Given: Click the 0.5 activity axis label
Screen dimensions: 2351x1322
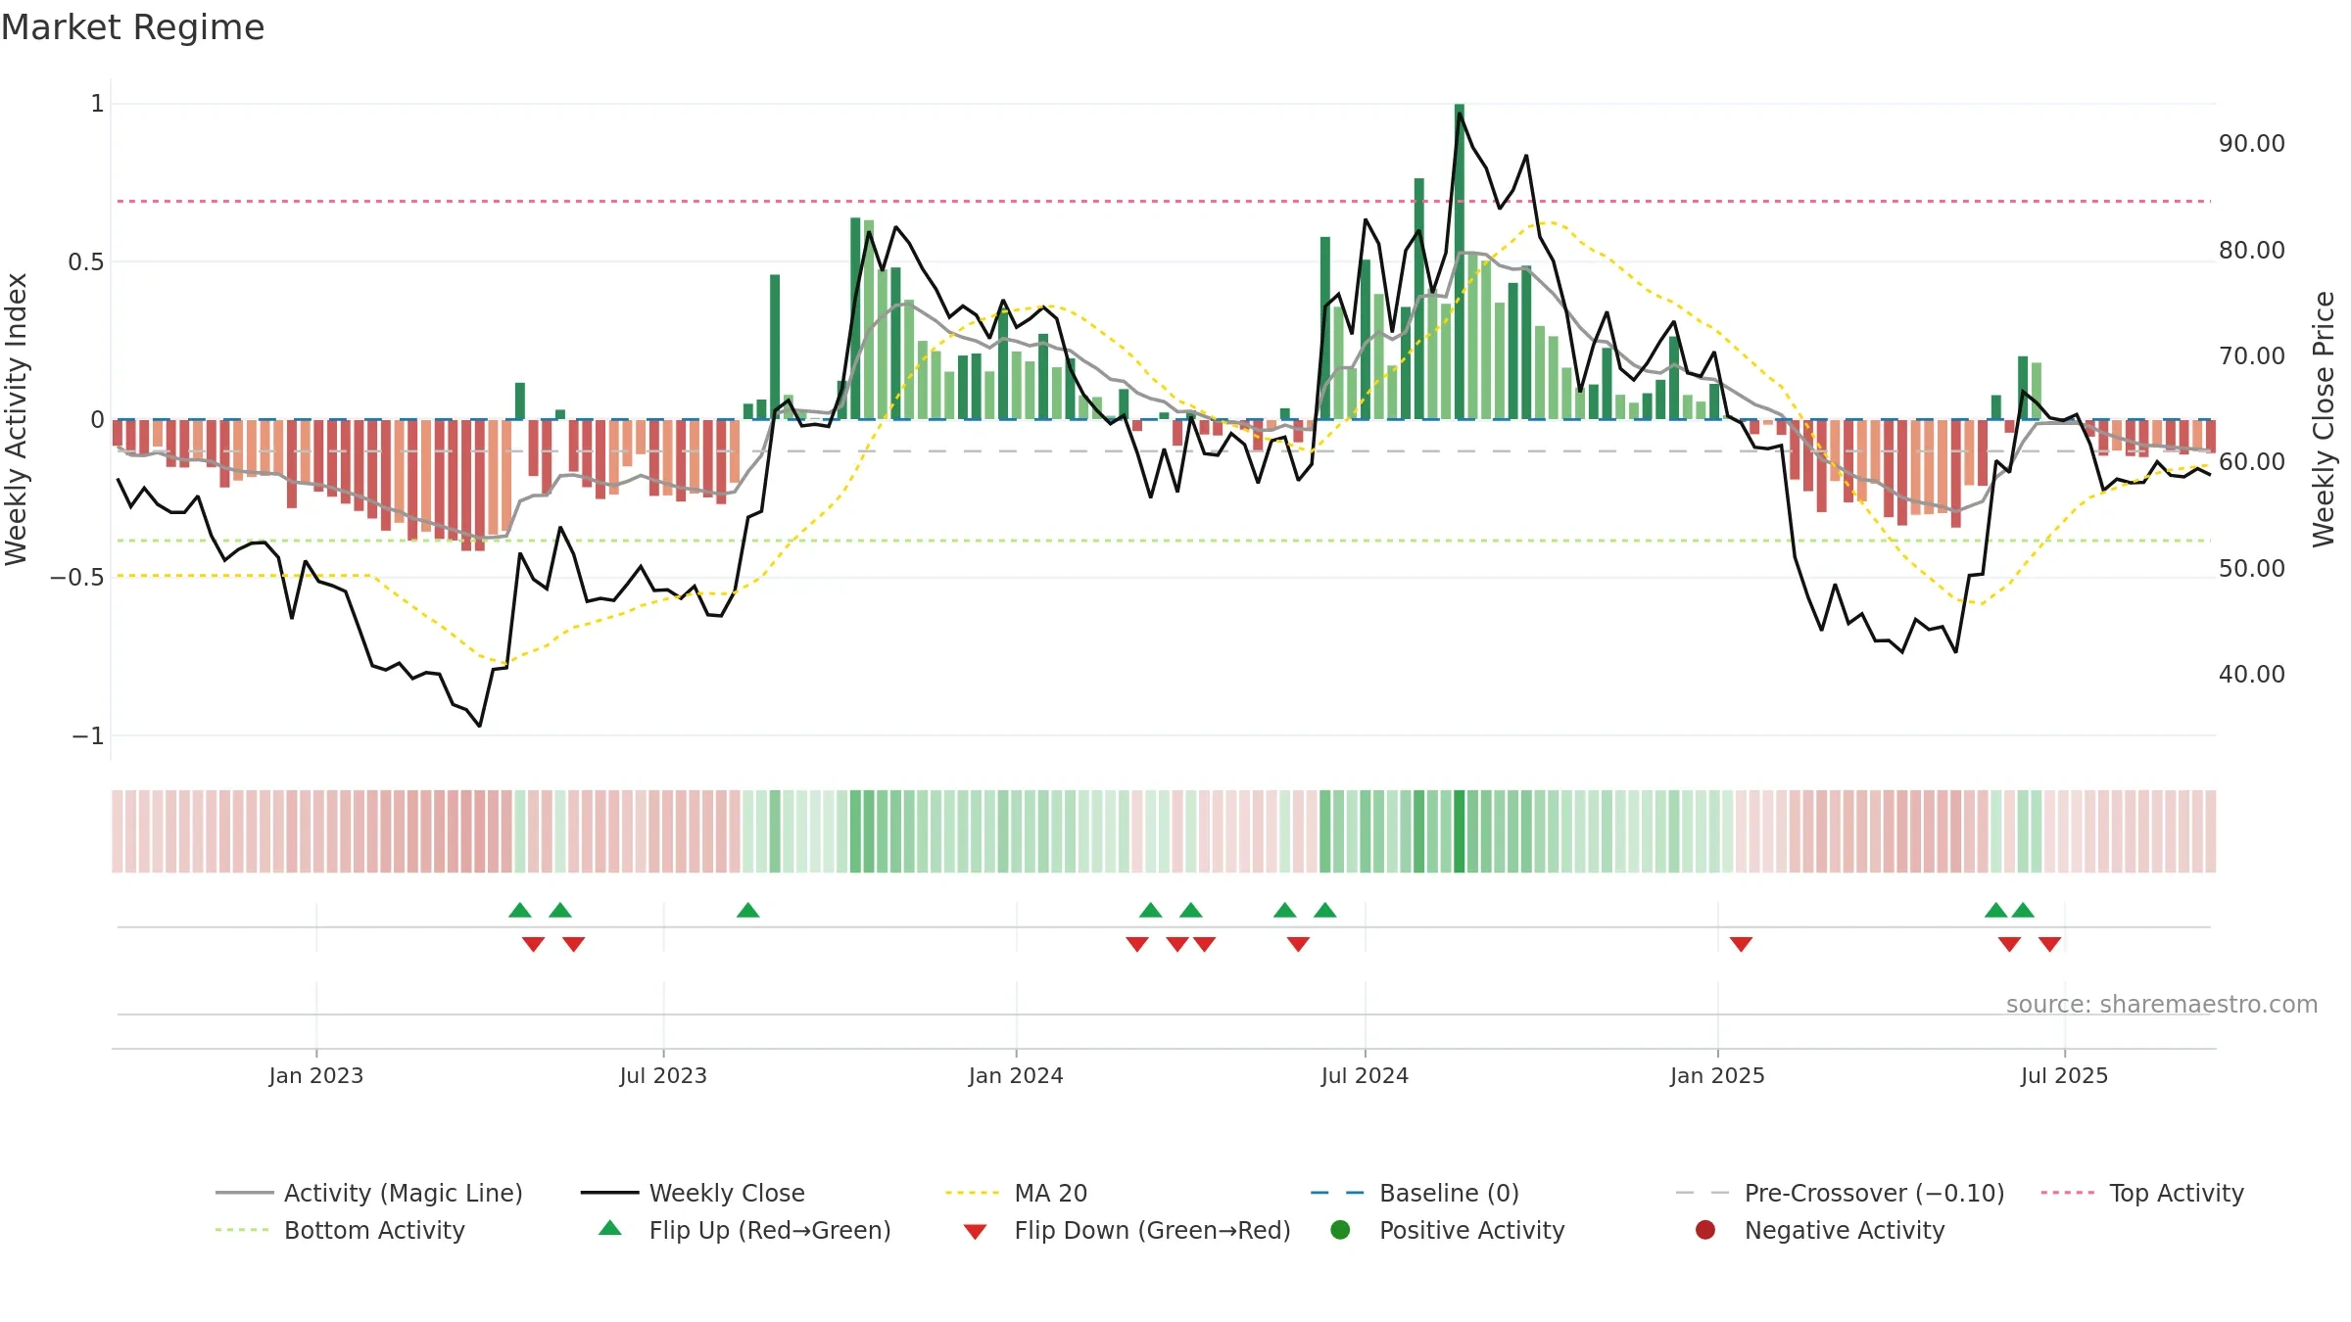Looking at the screenshot, I should coord(86,262).
